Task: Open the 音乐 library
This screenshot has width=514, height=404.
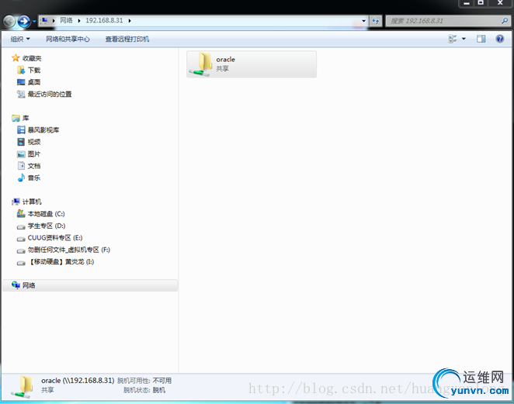Action: [x=34, y=178]
